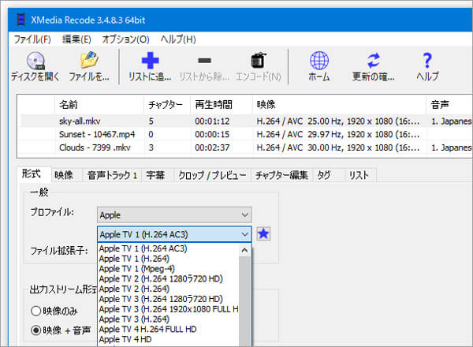Open the クロップ / プレビュー tab
This screenshot has height=347, width=473.
click(212, 175)
